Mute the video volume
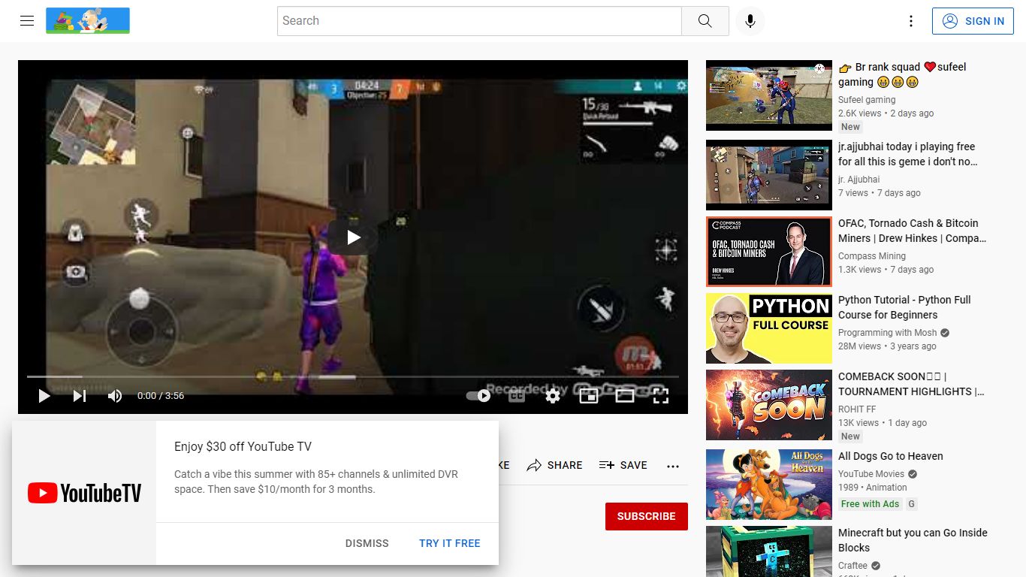The width and height of the screenshot is (1026, 577). (115, 396)
